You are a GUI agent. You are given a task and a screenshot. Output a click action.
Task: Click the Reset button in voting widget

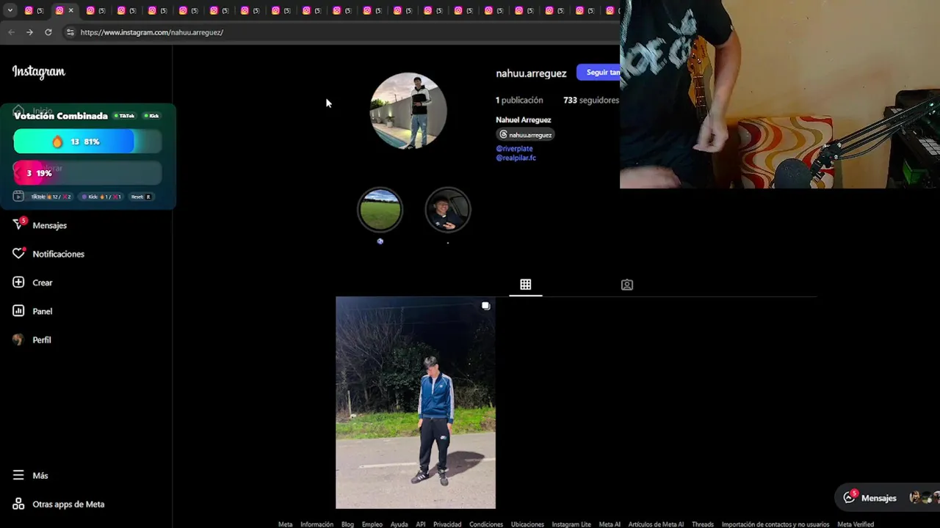[x=140, y=197]
